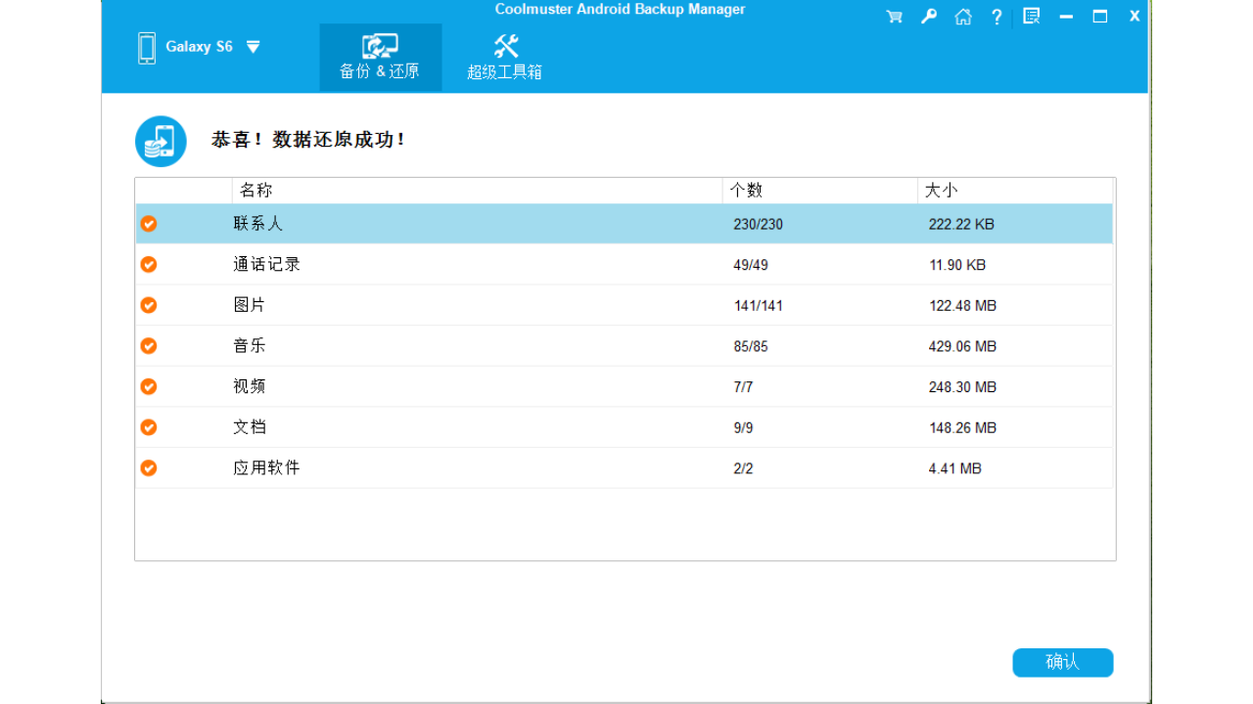
Task: Toggle the checkmark beside 应用软件
Action: [148, 467]
